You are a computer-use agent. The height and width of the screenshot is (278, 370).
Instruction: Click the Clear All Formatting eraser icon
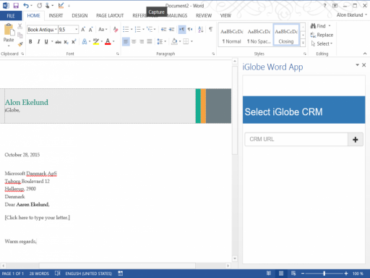click(116, 30)
